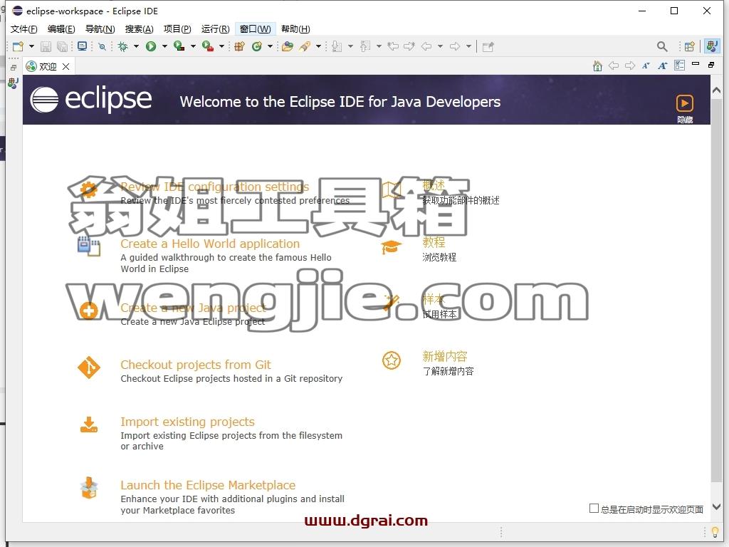729x547 pixels.
Task: Expand the Search flashlight dropdown arrow
Action: 318,46
